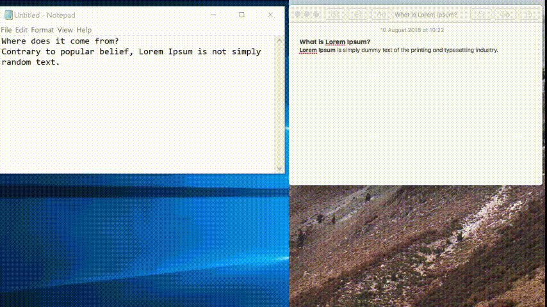Image resolution: width=547 pixels, height=307 pixels.
Task: Click the share icon in Notes toolbar
Action: click(x=529, y=14)
